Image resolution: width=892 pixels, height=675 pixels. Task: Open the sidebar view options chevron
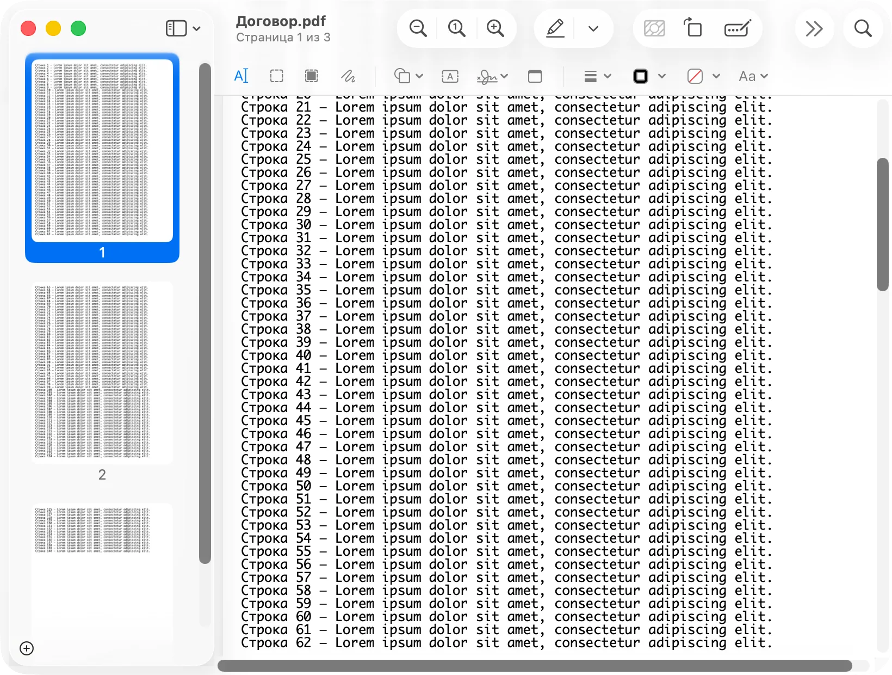coord(197,28)
